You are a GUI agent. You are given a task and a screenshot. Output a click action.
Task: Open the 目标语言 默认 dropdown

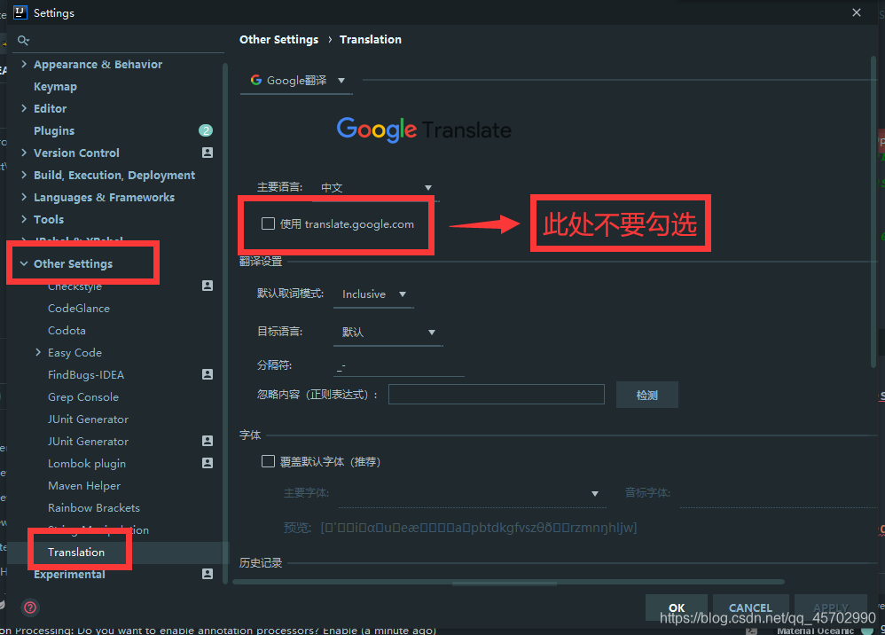point(388,332)
